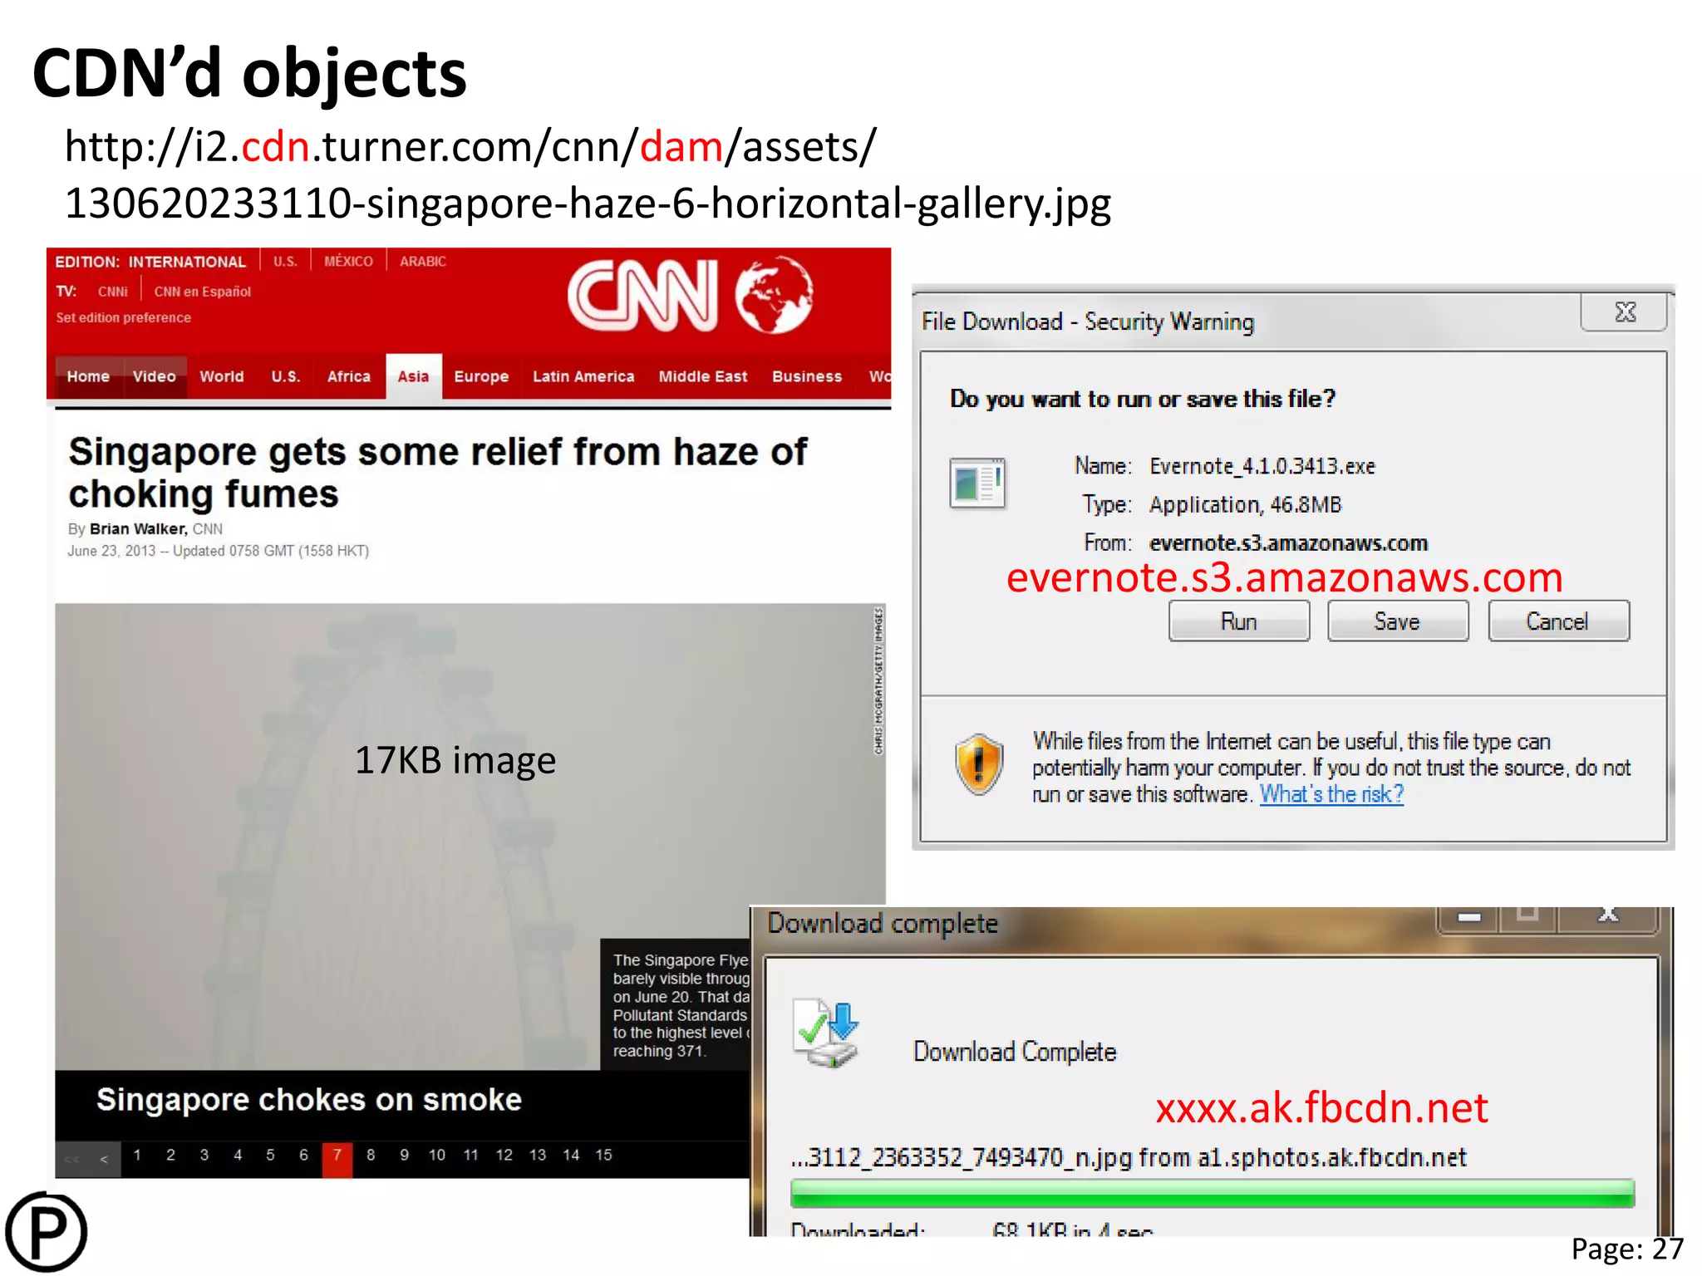Go to gallery image 13

538,1156
